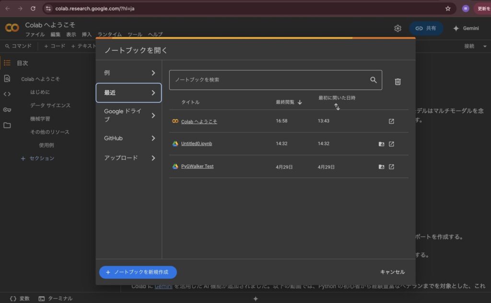Open the settings gear icon
This screenshot has height=303, width=491.
397,28
